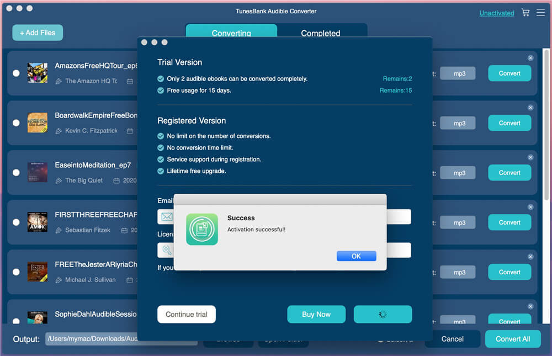Viewport: 552px width, 356px height.
Task: Click Convert for FIRSTTHREEFREECHAPTERS
Action: pyautogui.click(x=509, y=222)
